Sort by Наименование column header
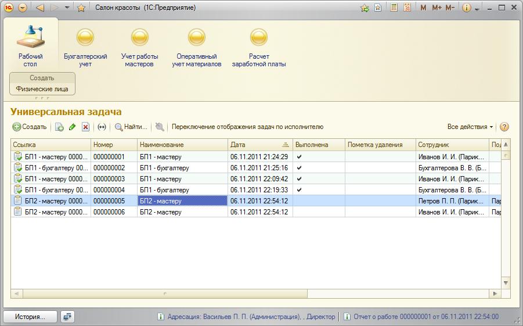 point(182,145)
